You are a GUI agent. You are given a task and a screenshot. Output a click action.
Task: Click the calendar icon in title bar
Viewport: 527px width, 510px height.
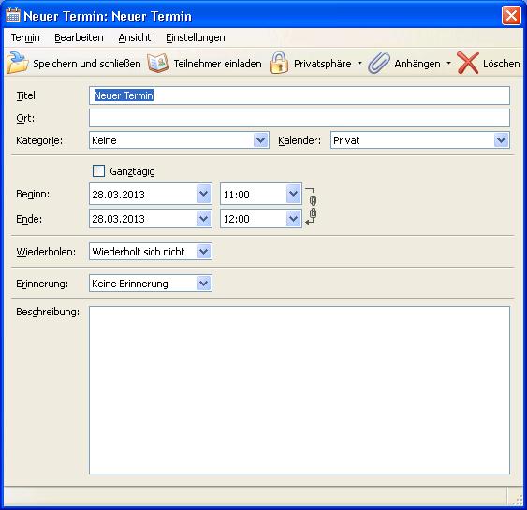coord(13,16)
